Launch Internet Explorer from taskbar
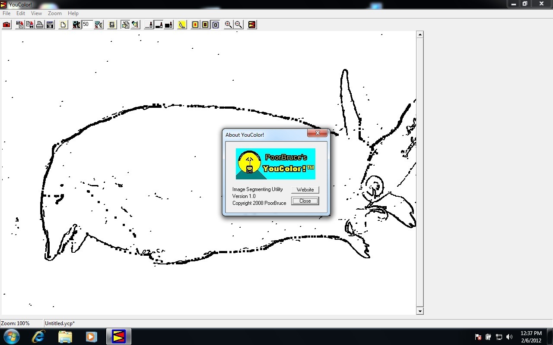553x345 pixels. pos(38,336)
